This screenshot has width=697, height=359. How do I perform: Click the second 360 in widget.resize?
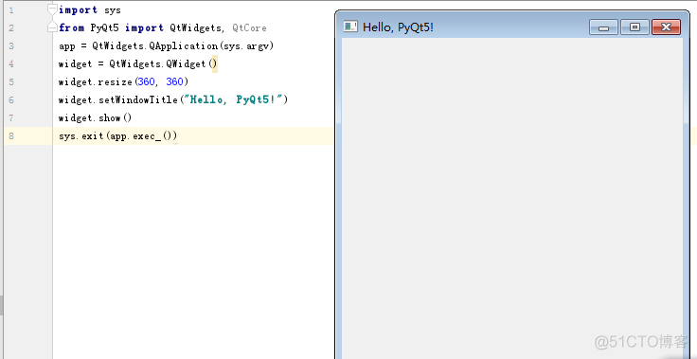pos(174,81)
